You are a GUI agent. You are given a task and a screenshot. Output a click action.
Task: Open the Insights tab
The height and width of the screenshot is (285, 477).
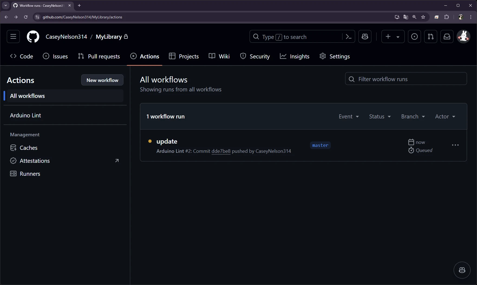pos(295,56)
